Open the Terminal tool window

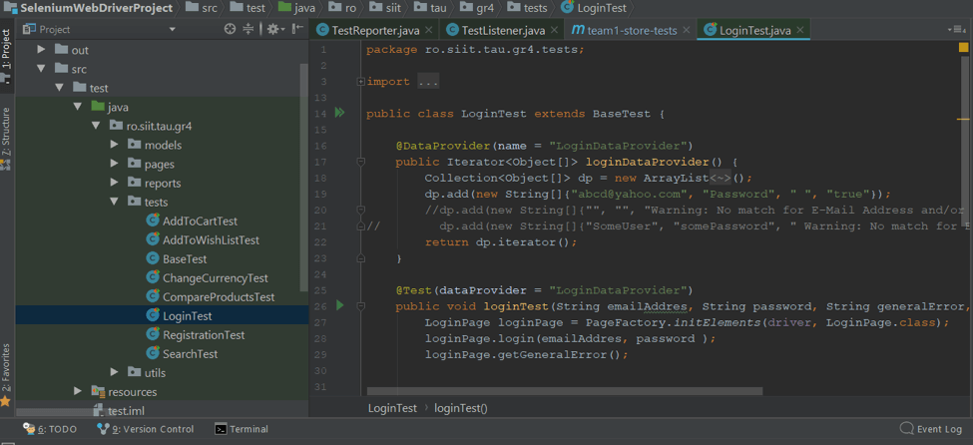point(242,429)
